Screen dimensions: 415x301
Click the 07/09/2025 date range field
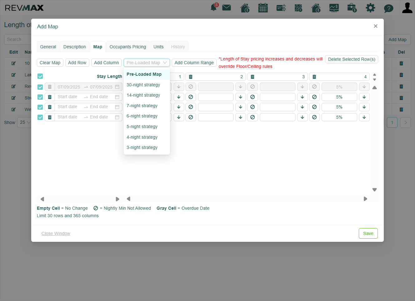(88, 87)
